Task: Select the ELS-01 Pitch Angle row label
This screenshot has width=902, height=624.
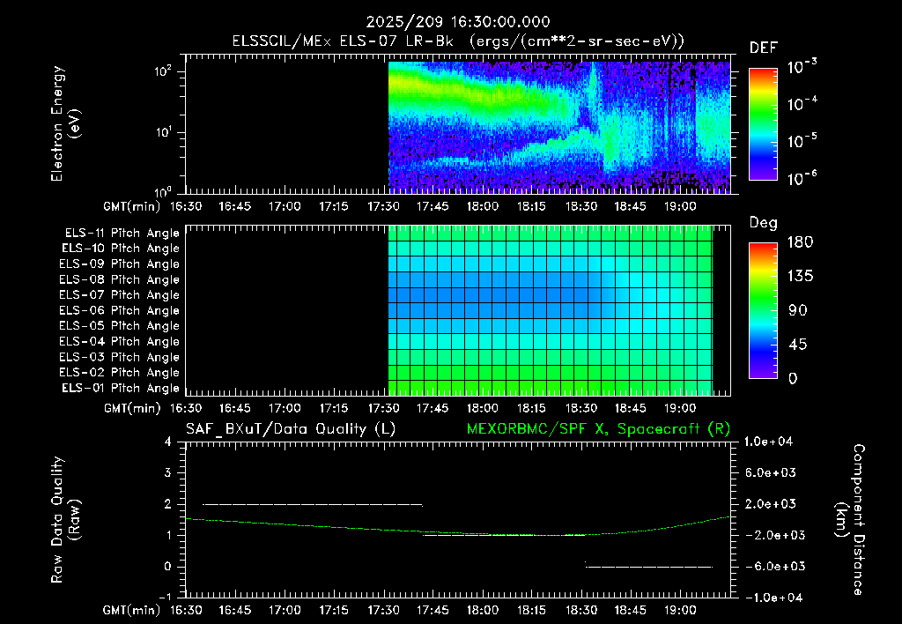Action: pos(121,388)
